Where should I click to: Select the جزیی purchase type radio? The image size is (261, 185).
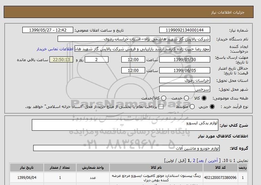click(x=212, y=107)
